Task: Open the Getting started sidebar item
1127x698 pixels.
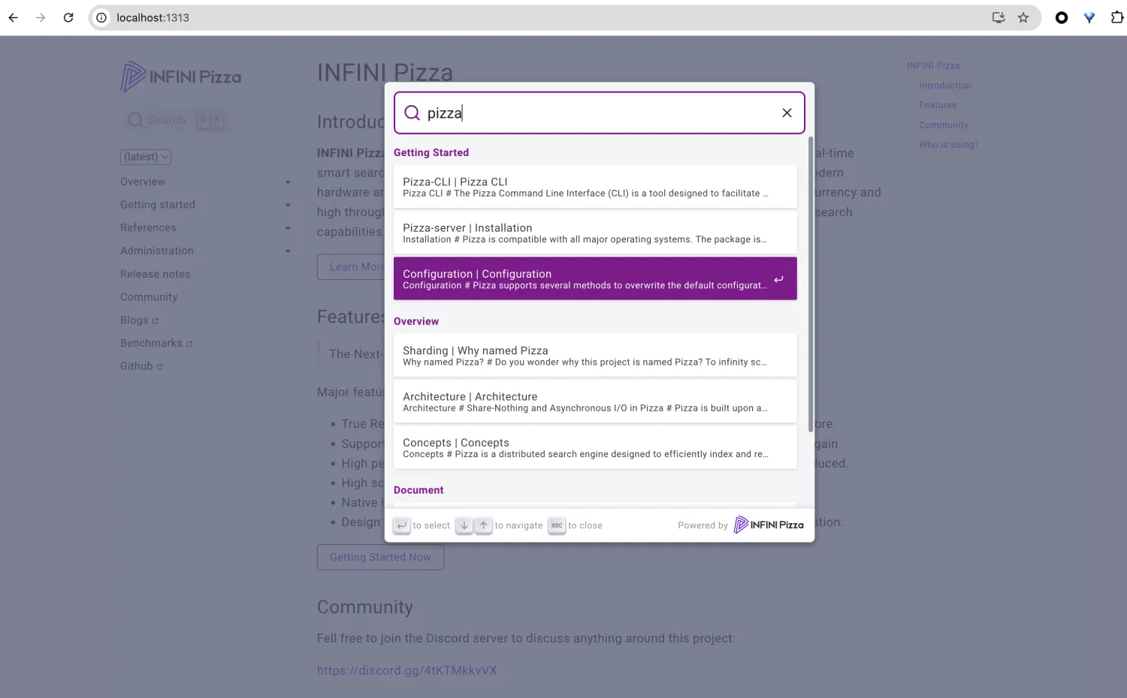Action: (158, 205)
